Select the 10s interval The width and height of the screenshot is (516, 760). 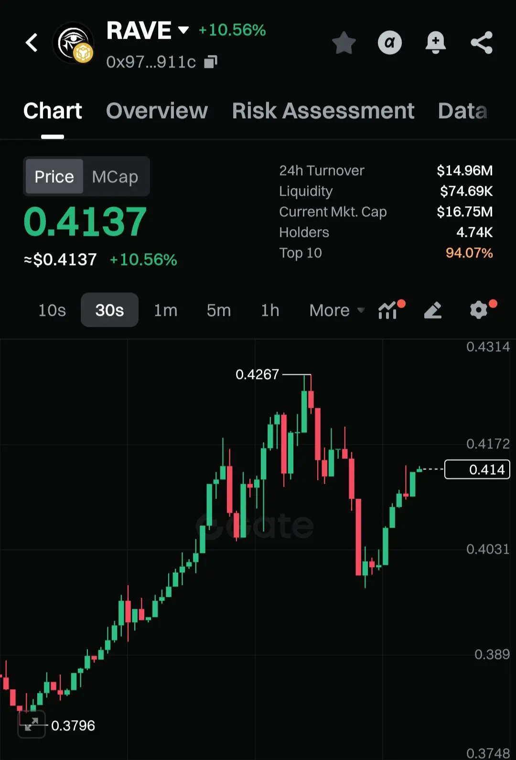(x=52, y=310)
